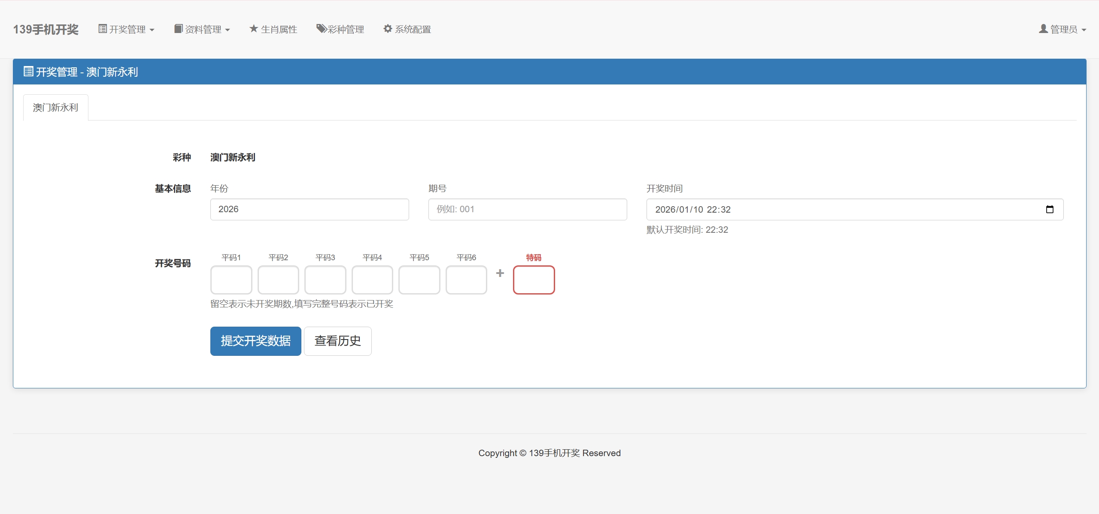Click the red 特码 number box
1099x514 pixels.
[x=534, y=280]
